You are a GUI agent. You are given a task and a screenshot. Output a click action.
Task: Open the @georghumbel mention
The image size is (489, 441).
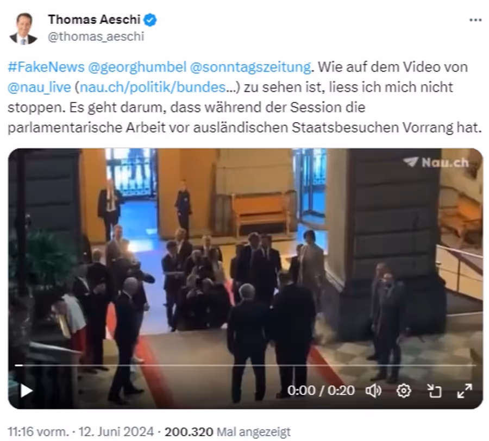click(137, 67)
